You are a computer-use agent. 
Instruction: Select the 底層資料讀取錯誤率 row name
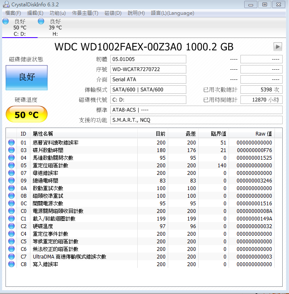[55, 143]
